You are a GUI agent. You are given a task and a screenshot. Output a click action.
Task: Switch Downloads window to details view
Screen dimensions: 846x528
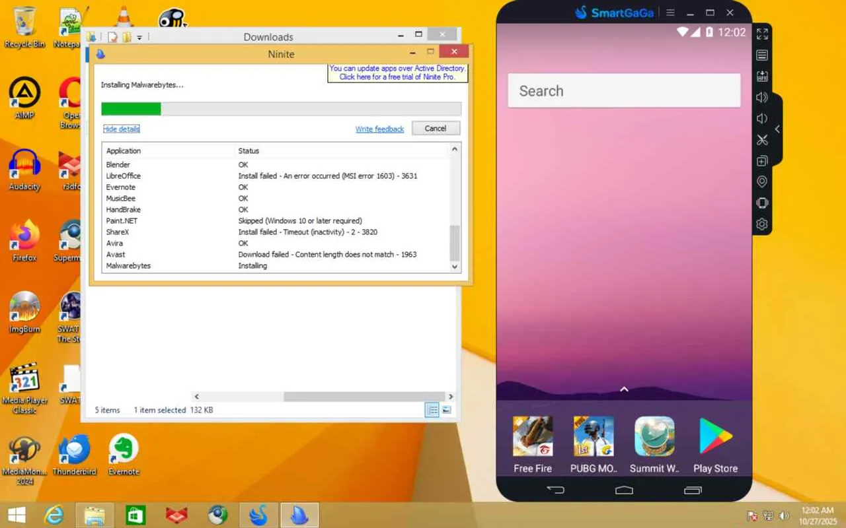(x=432, y=411)
